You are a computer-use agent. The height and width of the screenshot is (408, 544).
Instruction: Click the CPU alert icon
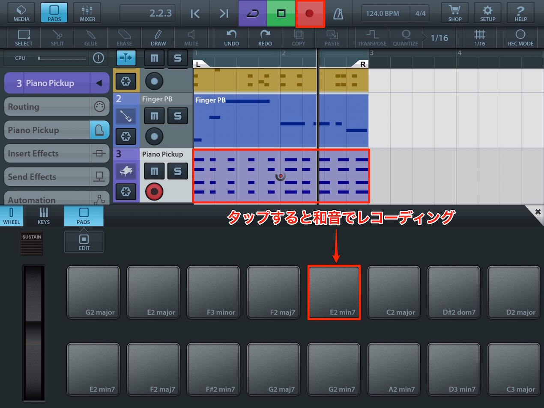click(99, 58)
